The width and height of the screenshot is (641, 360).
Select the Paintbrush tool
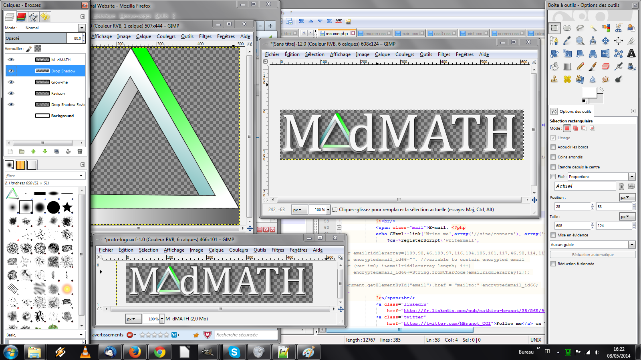(x=593, y=66)
